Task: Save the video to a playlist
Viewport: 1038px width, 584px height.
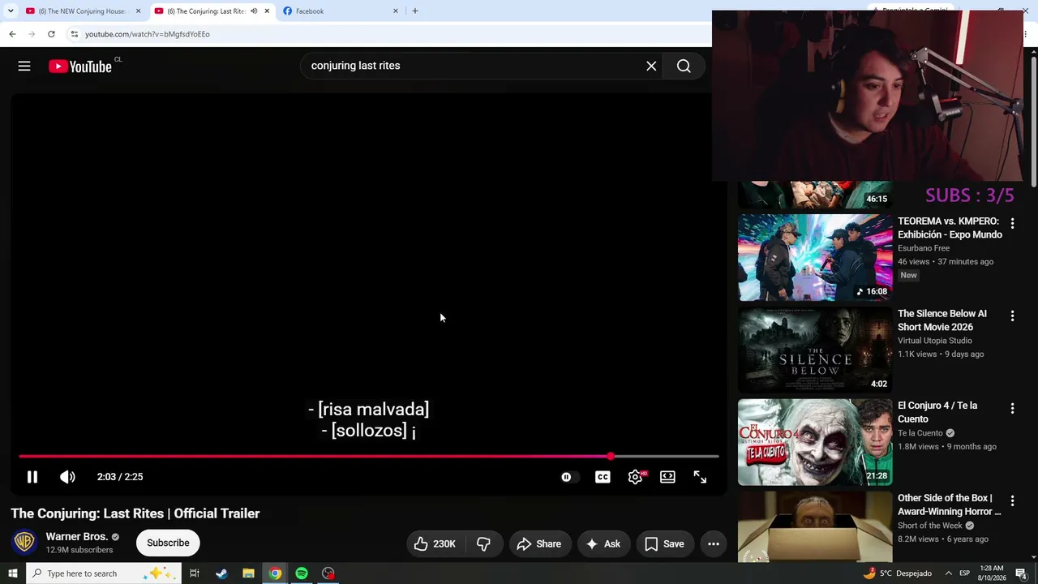Action: [664, 543]
